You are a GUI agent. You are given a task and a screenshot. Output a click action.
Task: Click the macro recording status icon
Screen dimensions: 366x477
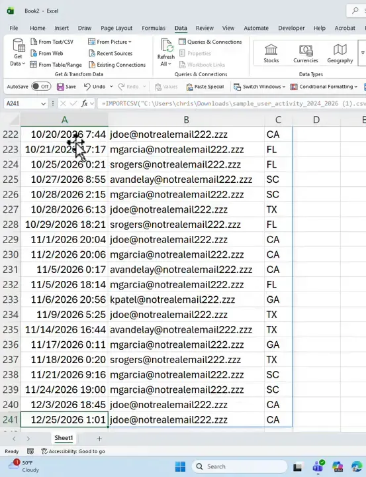[30, 451]
